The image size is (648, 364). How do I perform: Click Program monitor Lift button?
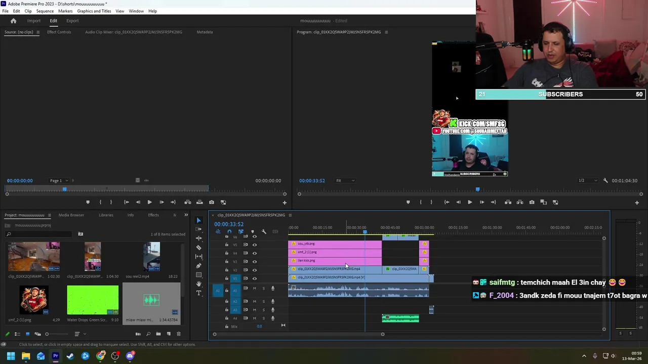coord(508,202)
